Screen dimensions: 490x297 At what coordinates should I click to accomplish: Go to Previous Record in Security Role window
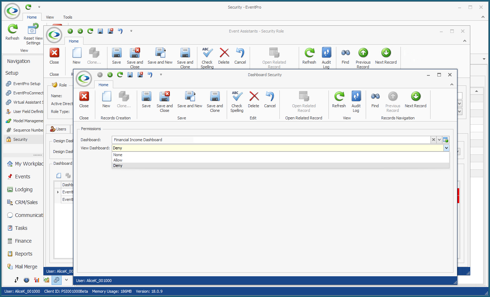pos(363,58)
